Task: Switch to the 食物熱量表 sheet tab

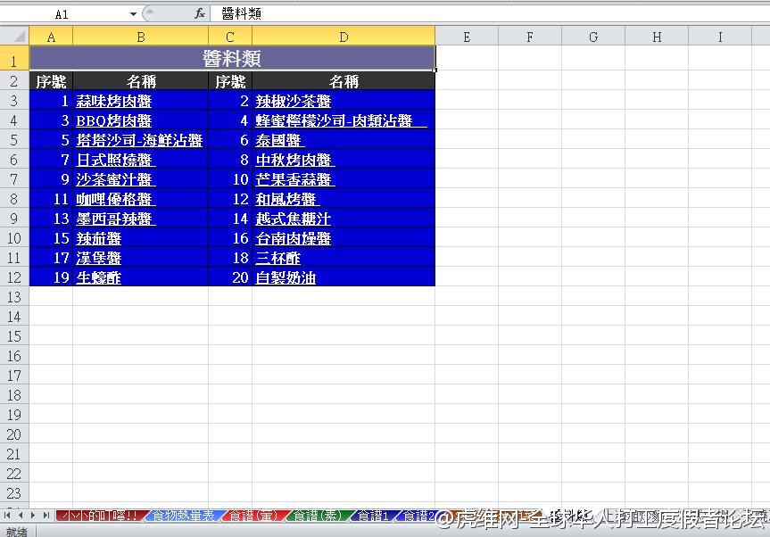Action: 184,516
